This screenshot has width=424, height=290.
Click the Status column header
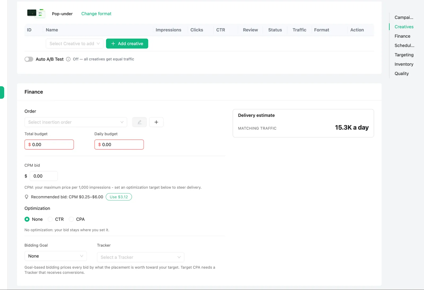[275, 30]
